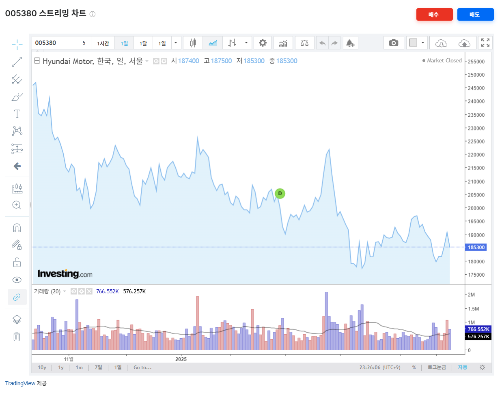Toggle main series visibility eye icon
The width and height of the screenshot is (502, 393).
[x=156, y=61]
